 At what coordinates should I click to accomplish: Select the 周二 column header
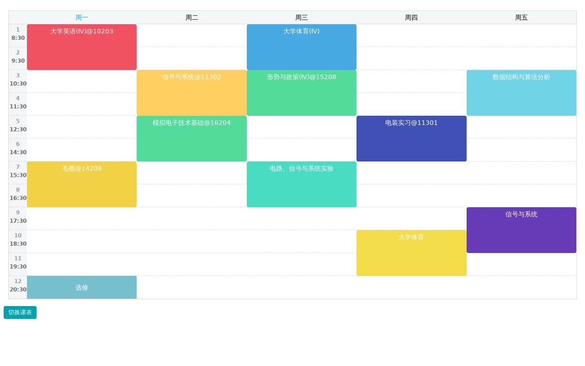pyautogui.click(x=192, y=17)
